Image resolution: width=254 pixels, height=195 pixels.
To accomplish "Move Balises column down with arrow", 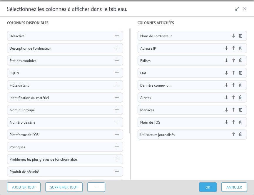I will pos(226,60).
